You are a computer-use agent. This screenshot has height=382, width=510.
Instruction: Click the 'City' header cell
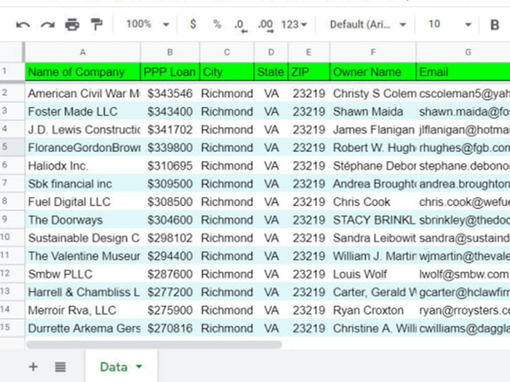pos(227,72)
